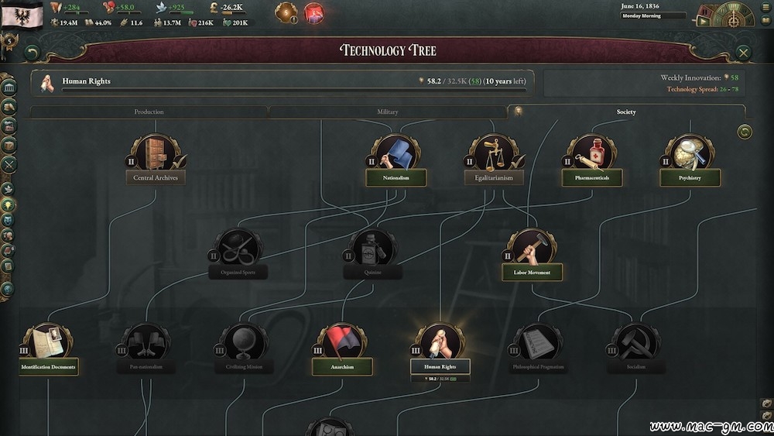
Task: Switch to the Production tab
Action: [149, 112]
